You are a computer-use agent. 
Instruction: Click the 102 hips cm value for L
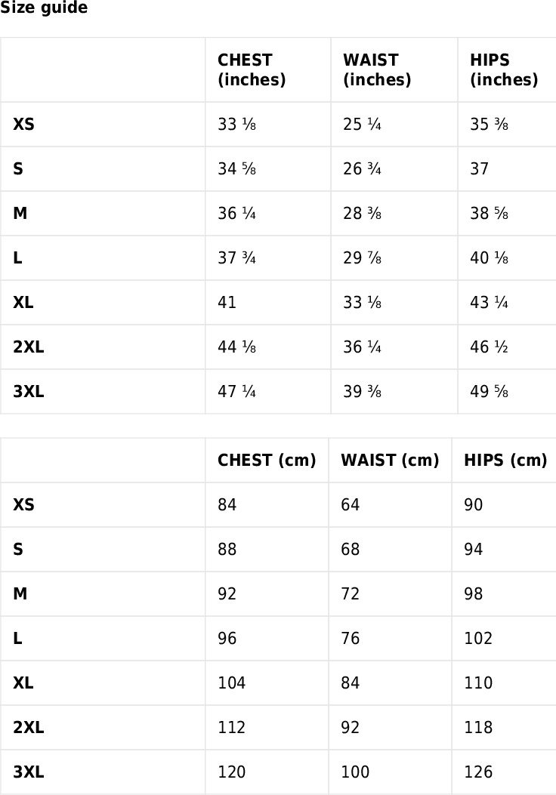point(478,638)
